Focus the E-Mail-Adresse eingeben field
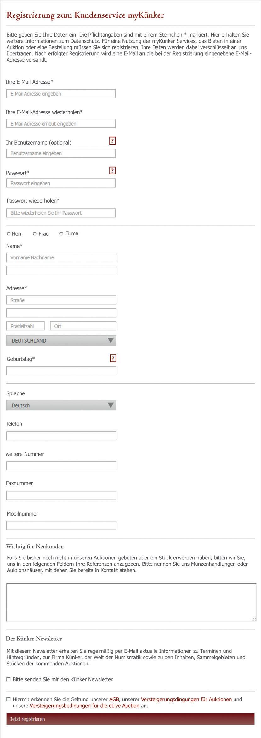 61,94
